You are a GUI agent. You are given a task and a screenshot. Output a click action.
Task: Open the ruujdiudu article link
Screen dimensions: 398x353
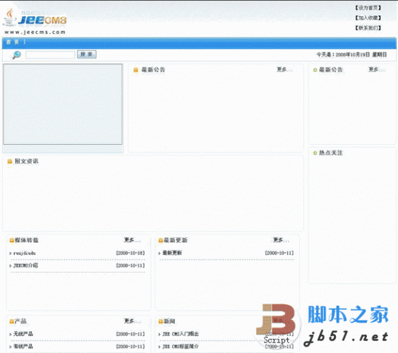(25, 253)
